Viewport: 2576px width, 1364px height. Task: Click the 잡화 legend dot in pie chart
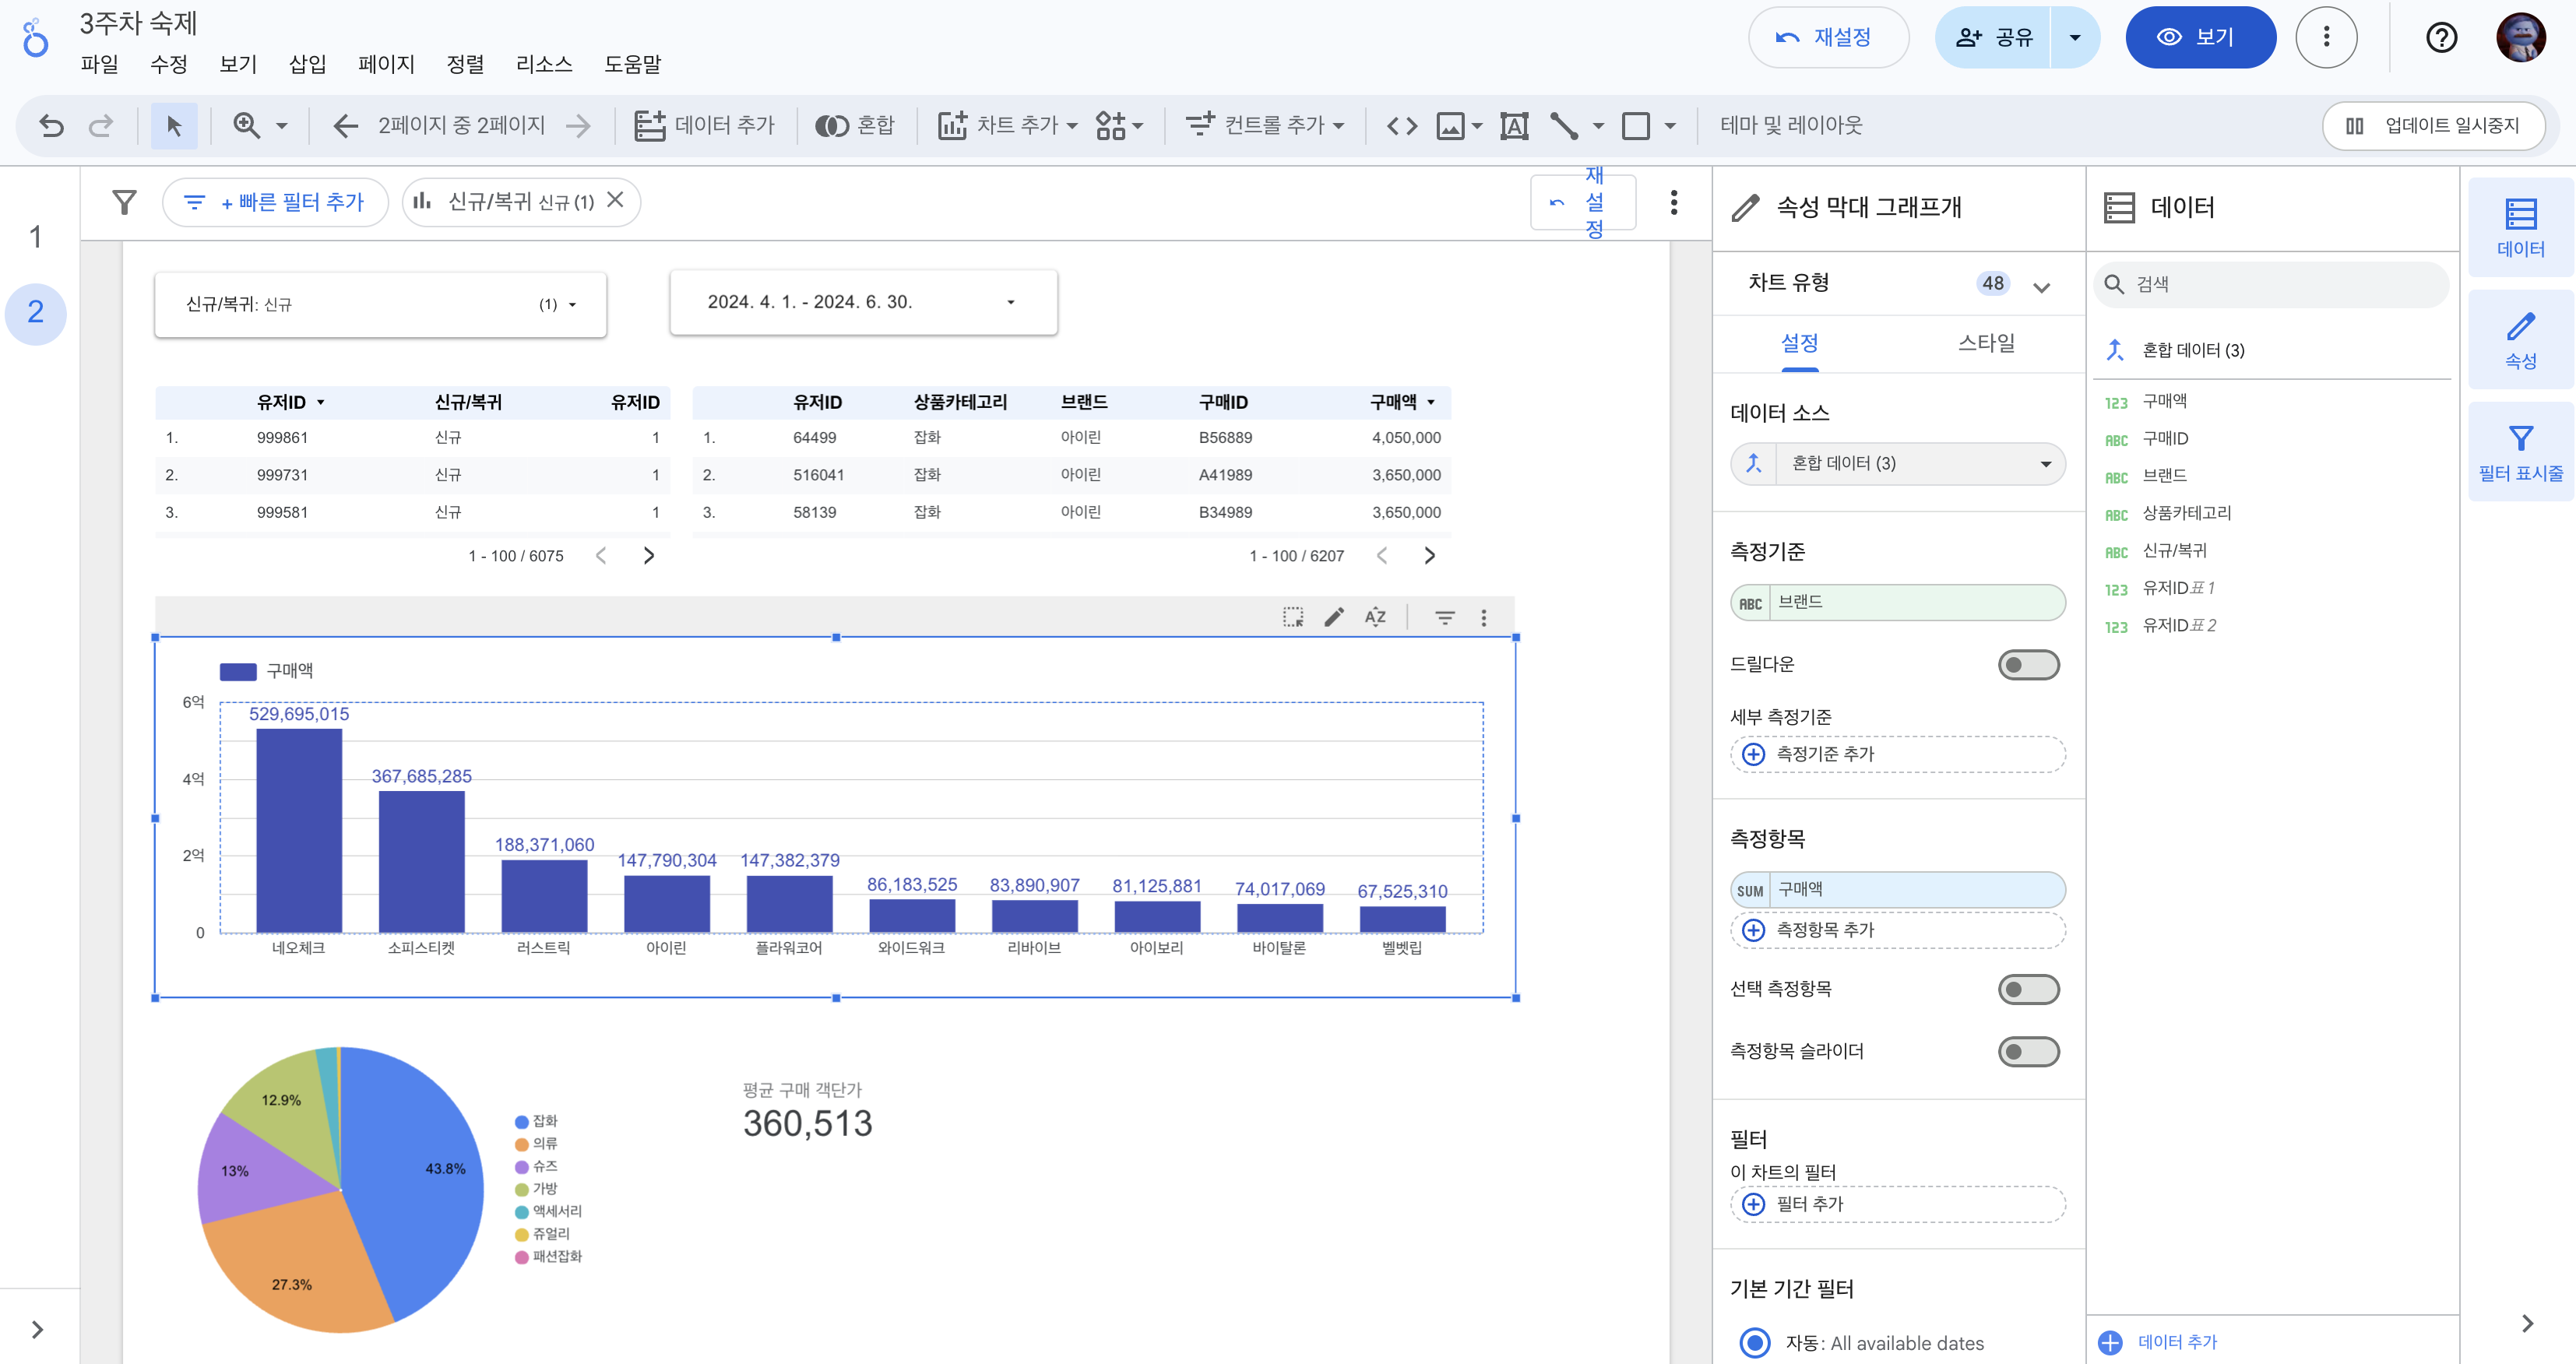tap(521, 1122)
